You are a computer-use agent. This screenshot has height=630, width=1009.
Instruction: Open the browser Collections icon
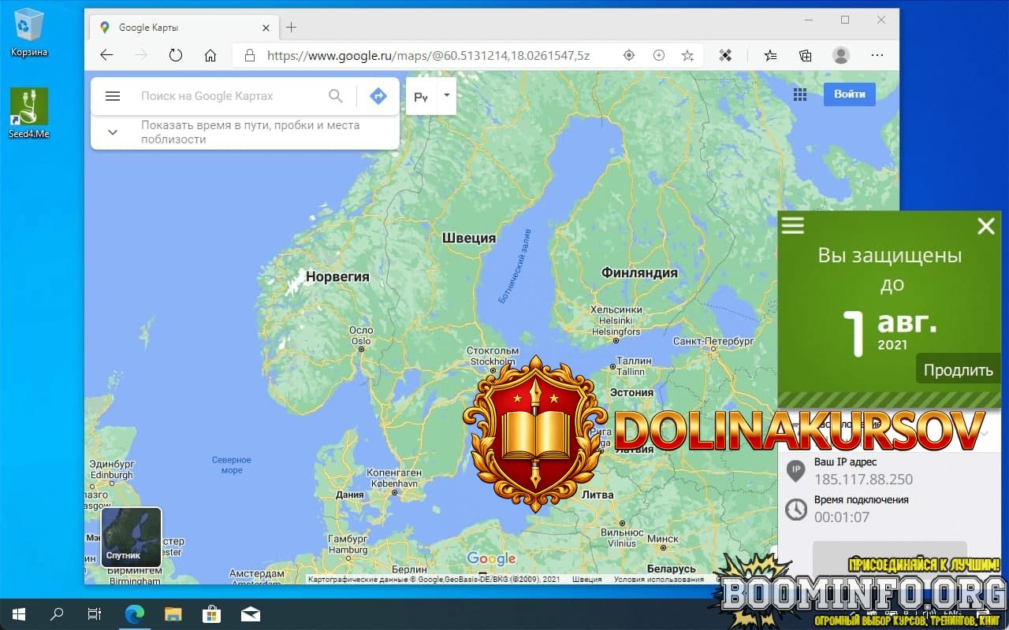coord(805,55)
